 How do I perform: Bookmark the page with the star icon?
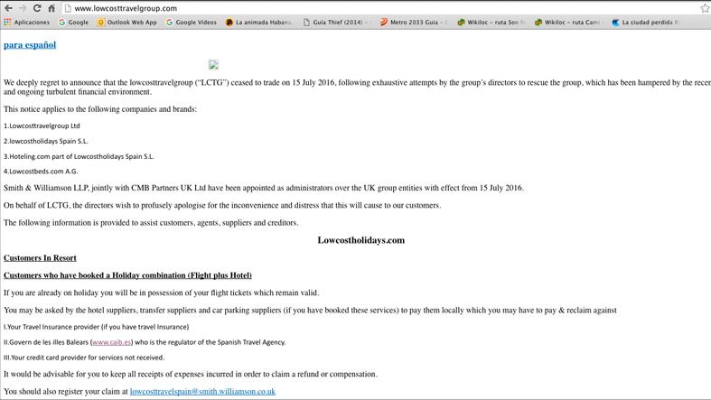pyautogui.click(x=705, y=8)
